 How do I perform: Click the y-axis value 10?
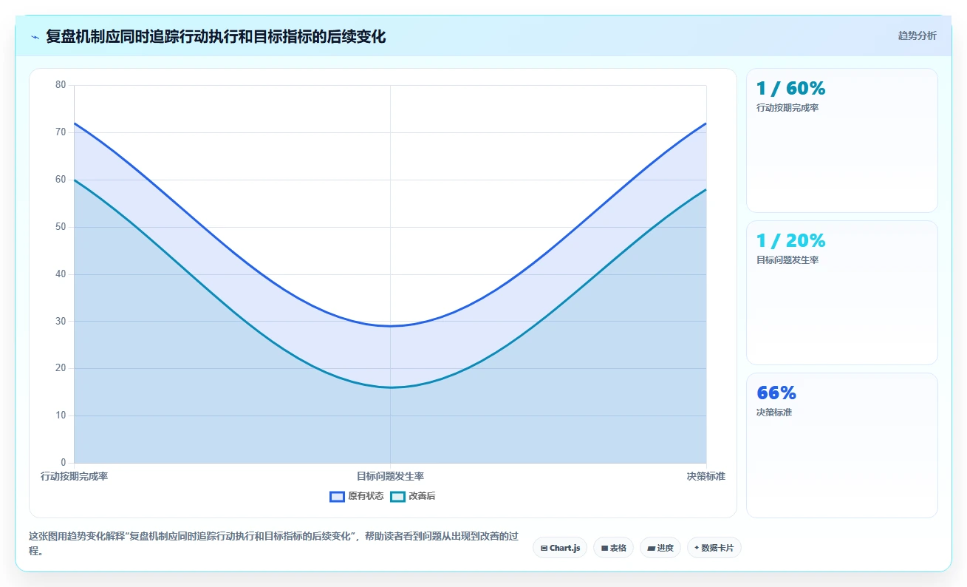tap(61, 415)
